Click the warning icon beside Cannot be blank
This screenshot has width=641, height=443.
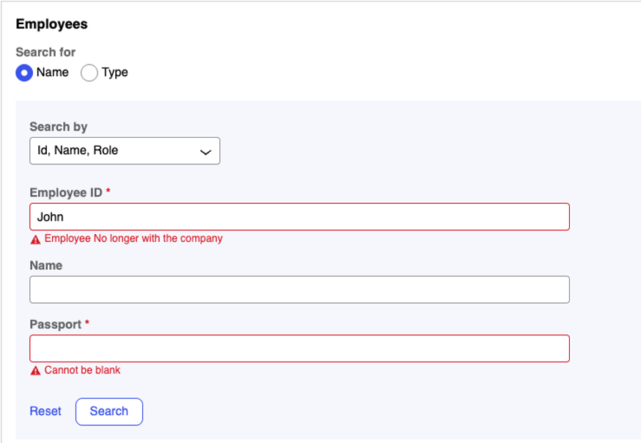35,371
